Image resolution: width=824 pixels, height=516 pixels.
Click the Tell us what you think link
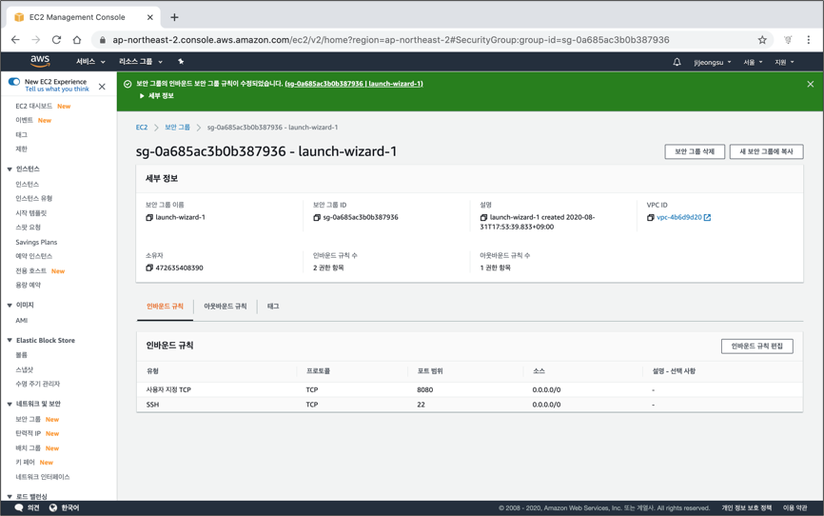[57, 89]
